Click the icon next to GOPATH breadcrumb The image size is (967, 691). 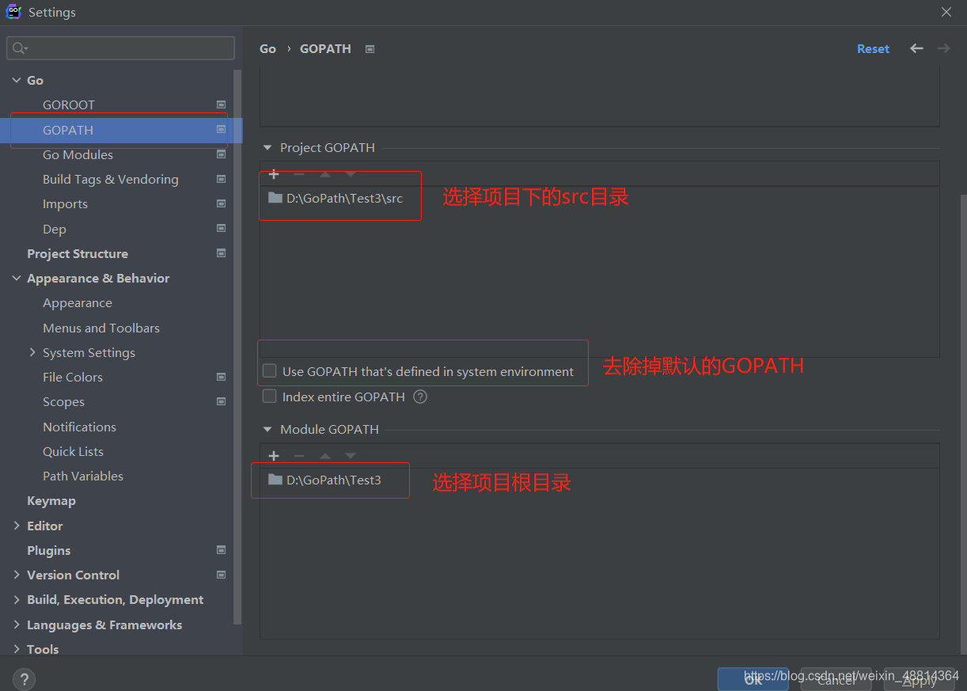pos(370,49)
